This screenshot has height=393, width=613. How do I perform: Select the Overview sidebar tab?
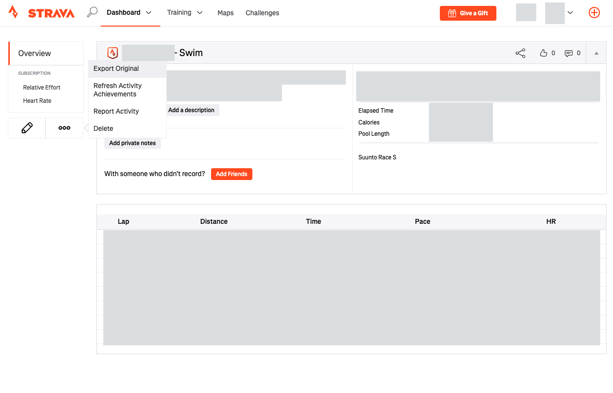tap(46, 53)
